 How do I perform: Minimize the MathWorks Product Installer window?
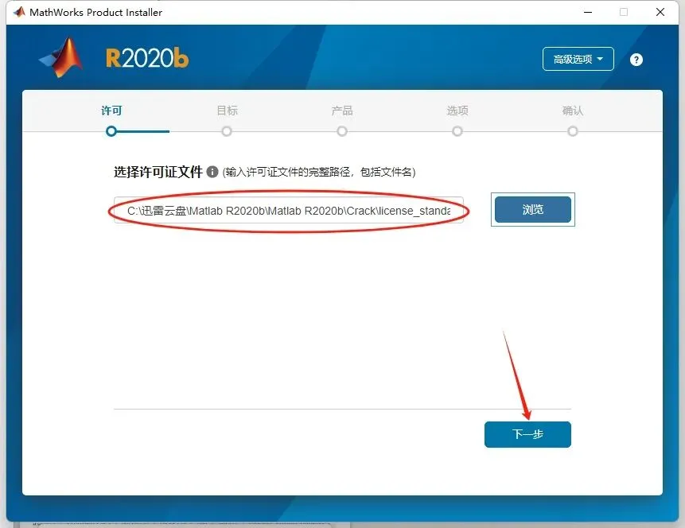pos(588,12)
